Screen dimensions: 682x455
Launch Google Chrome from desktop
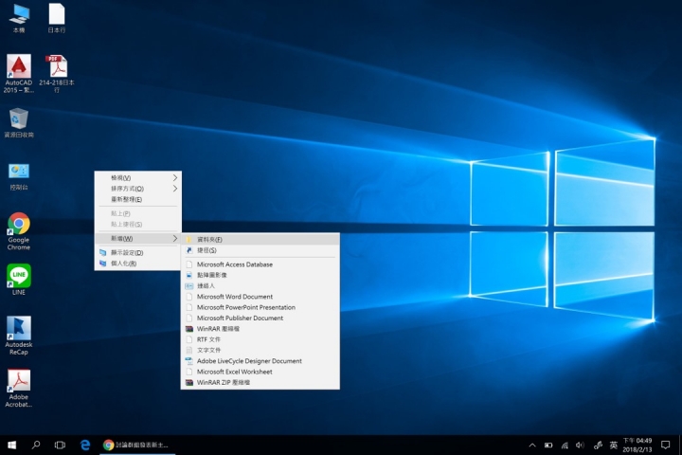click(x=19, y=230)
